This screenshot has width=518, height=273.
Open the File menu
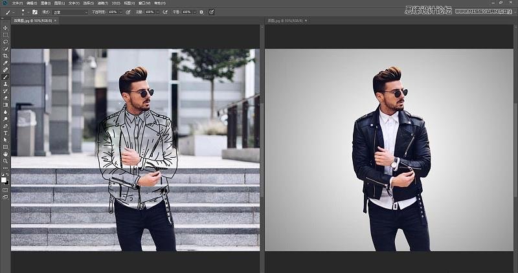pos(17,3)
